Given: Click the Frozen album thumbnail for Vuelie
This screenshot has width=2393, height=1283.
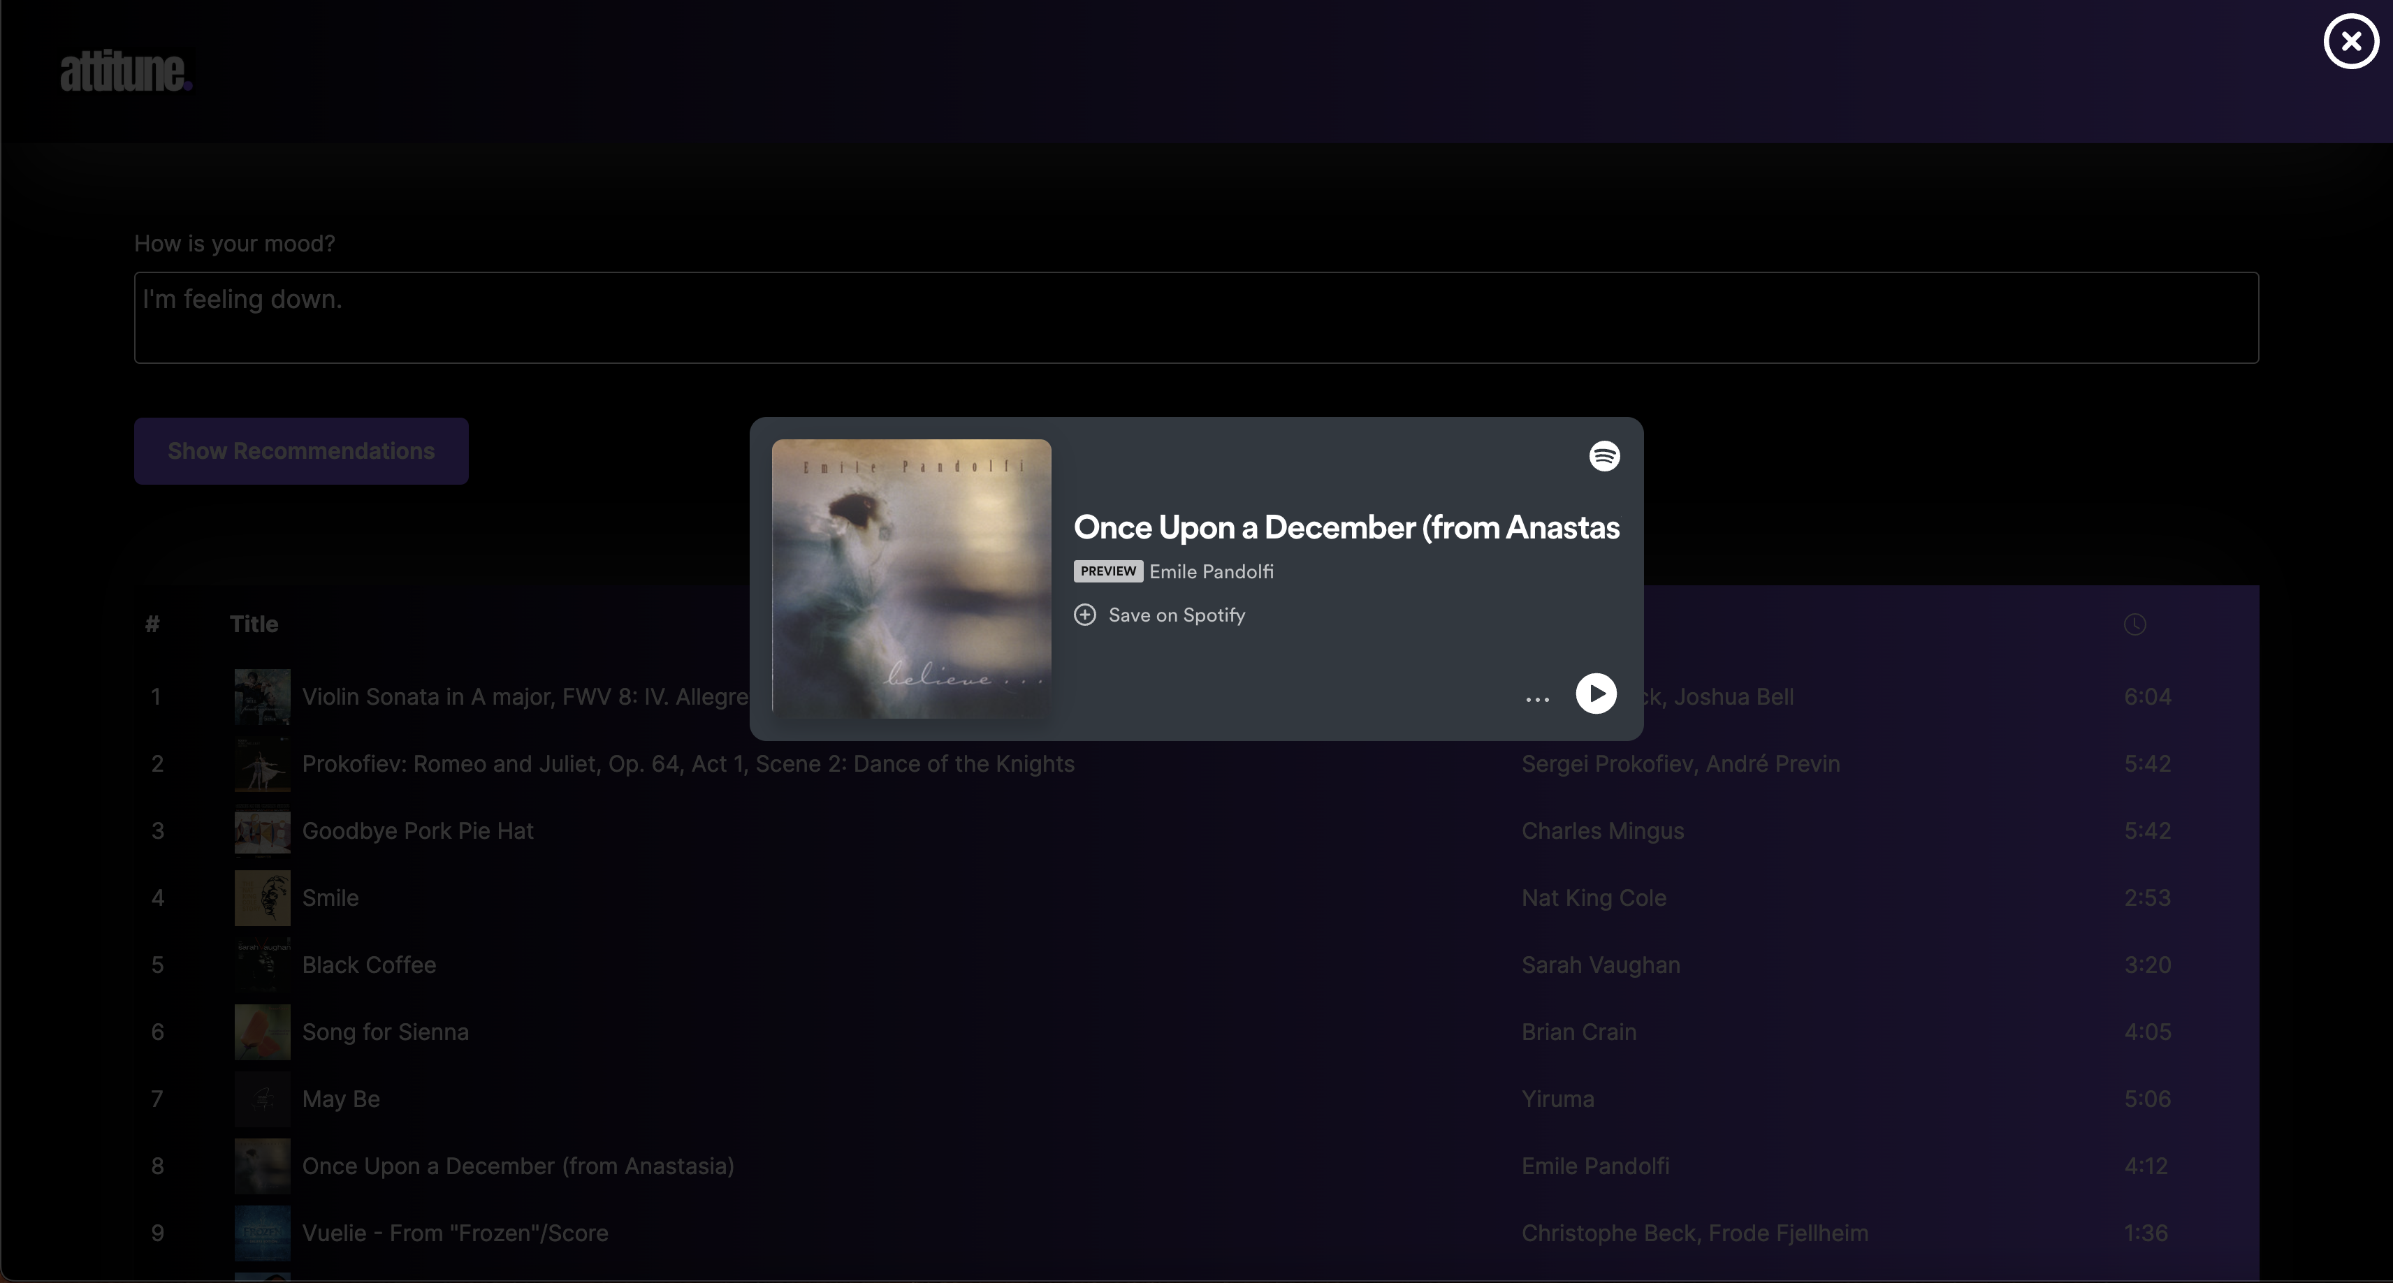Looking at the screenshot, I should (262, 1233).
